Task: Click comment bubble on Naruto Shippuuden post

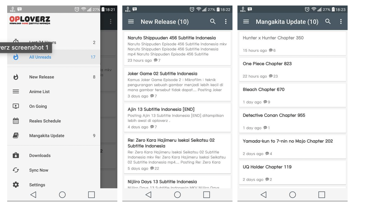Action: click(156, 60)
